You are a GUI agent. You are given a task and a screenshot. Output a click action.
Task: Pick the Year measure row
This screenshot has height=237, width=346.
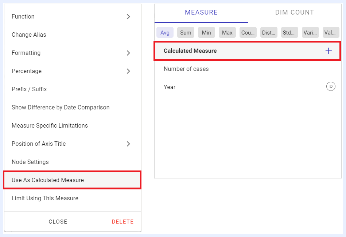[248, 87]
